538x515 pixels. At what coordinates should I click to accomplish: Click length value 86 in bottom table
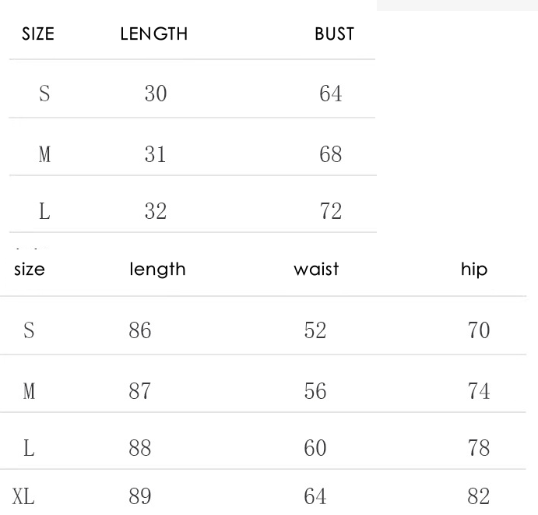(x=140, y=331)
